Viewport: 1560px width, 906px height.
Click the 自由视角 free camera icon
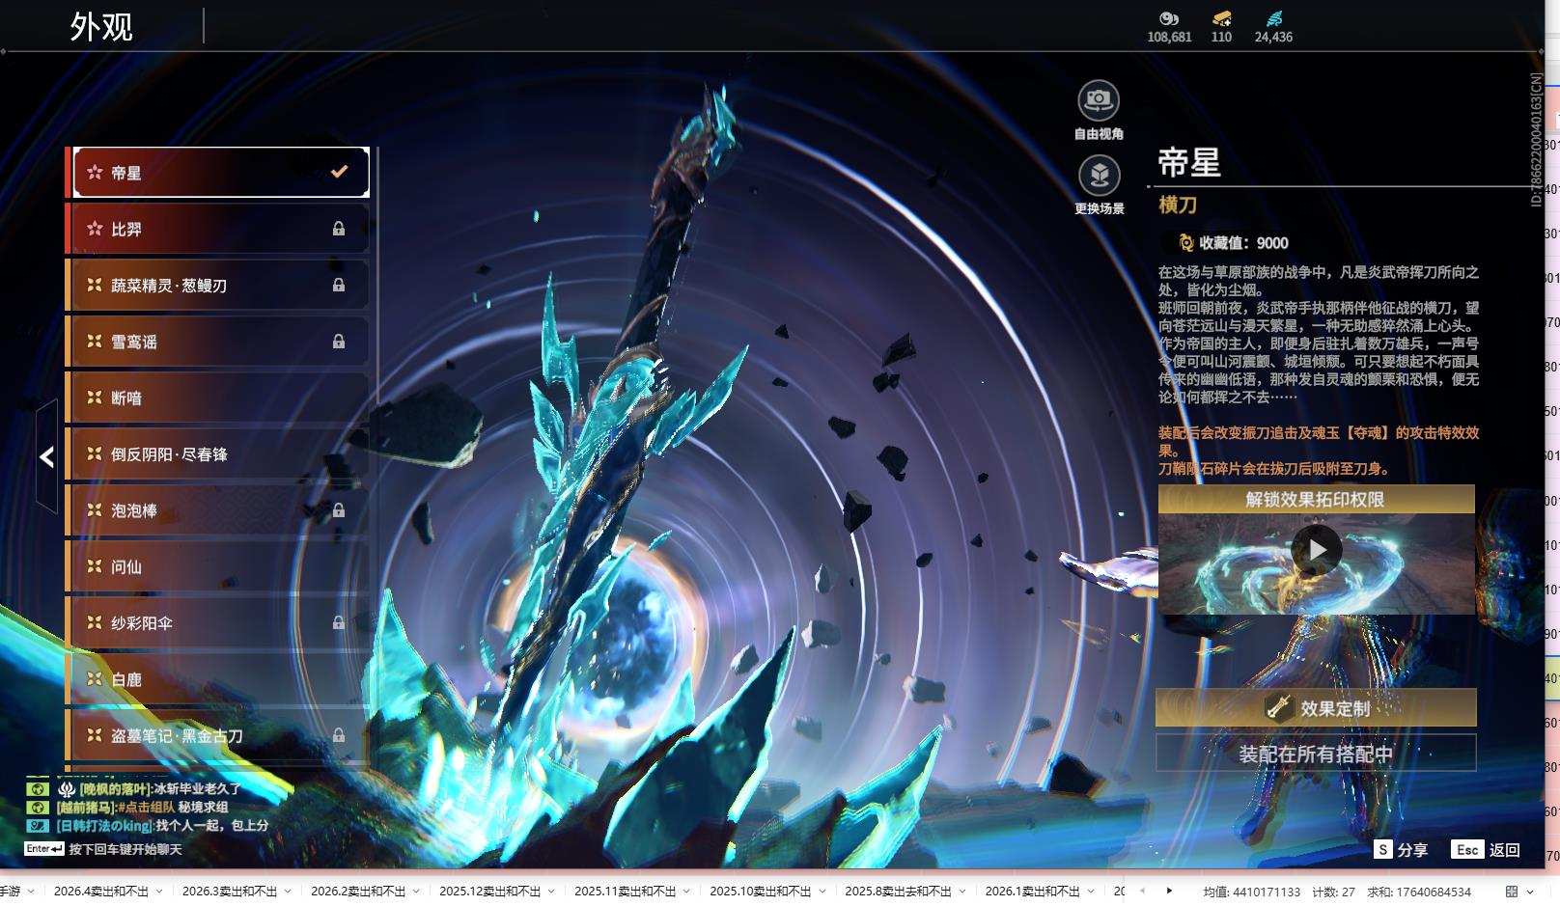coord(1099,99)
